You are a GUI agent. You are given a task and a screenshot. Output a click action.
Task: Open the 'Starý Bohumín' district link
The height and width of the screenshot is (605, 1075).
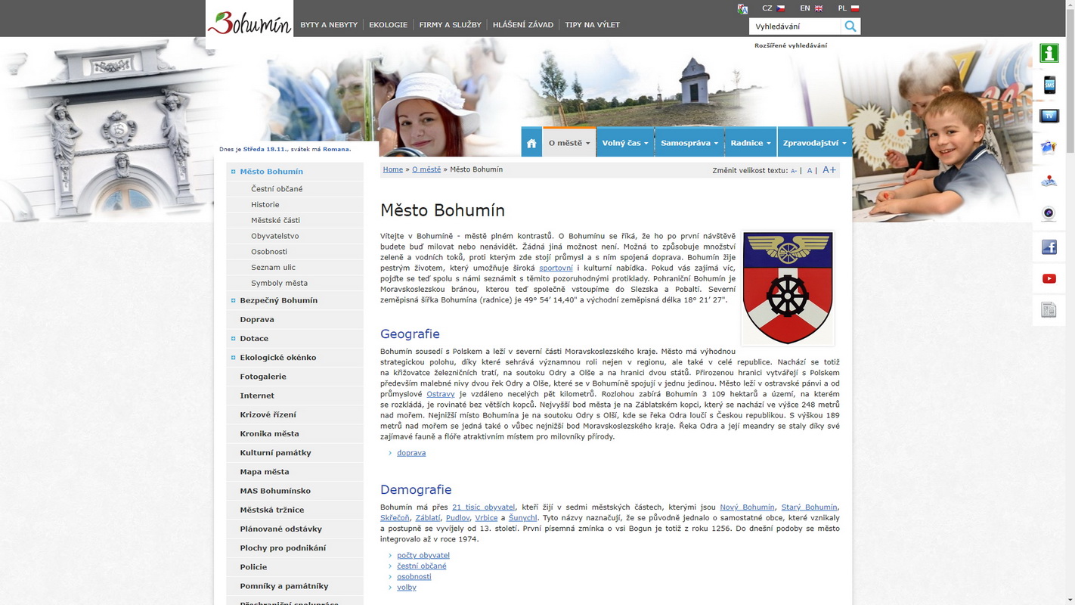pos(809,507)
